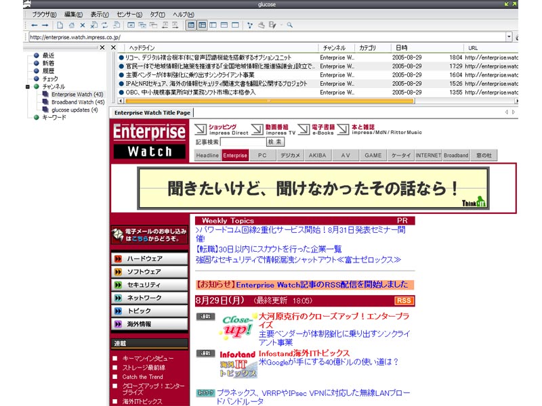The image size is (542, 406).
Task: Click the 記事検索 search input box
Action: [x=243, y=142]
